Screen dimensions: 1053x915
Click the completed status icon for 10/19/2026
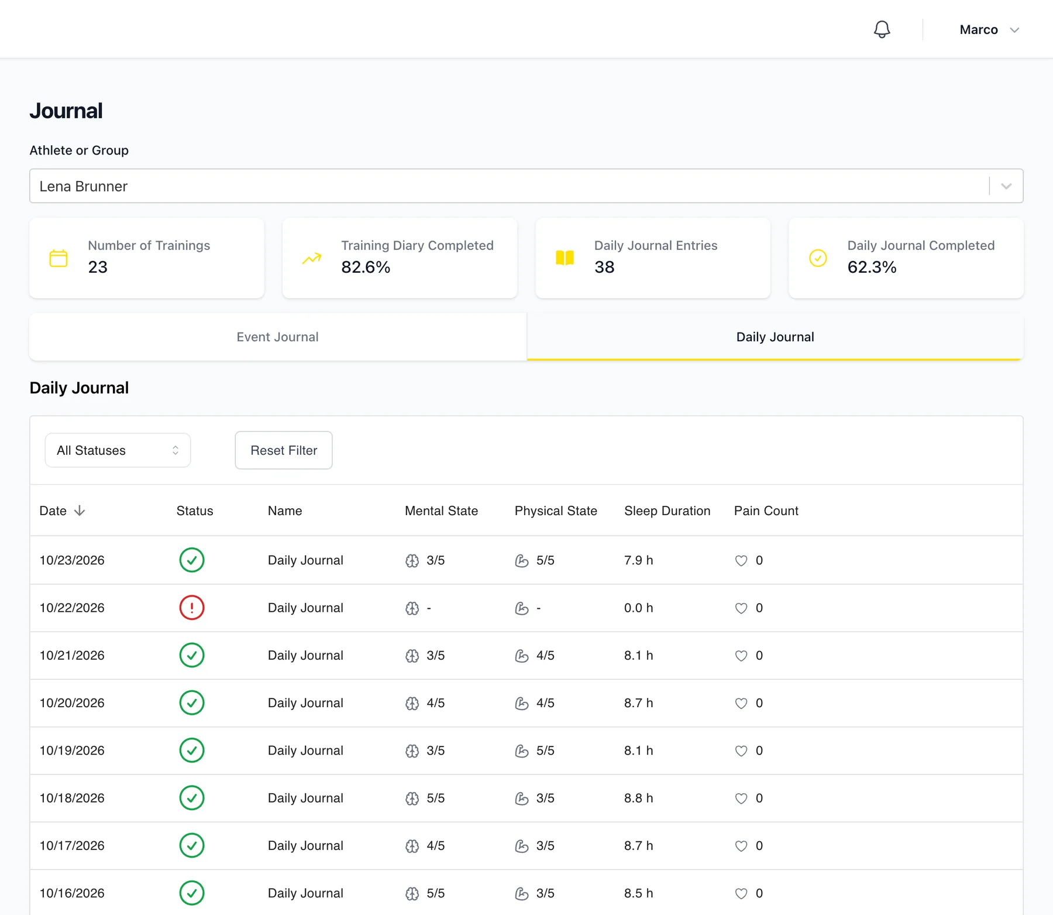(x=192, y=750)
